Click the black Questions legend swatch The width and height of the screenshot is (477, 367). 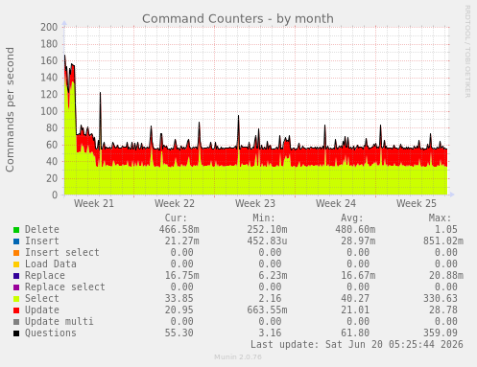[x=16, y=333]
